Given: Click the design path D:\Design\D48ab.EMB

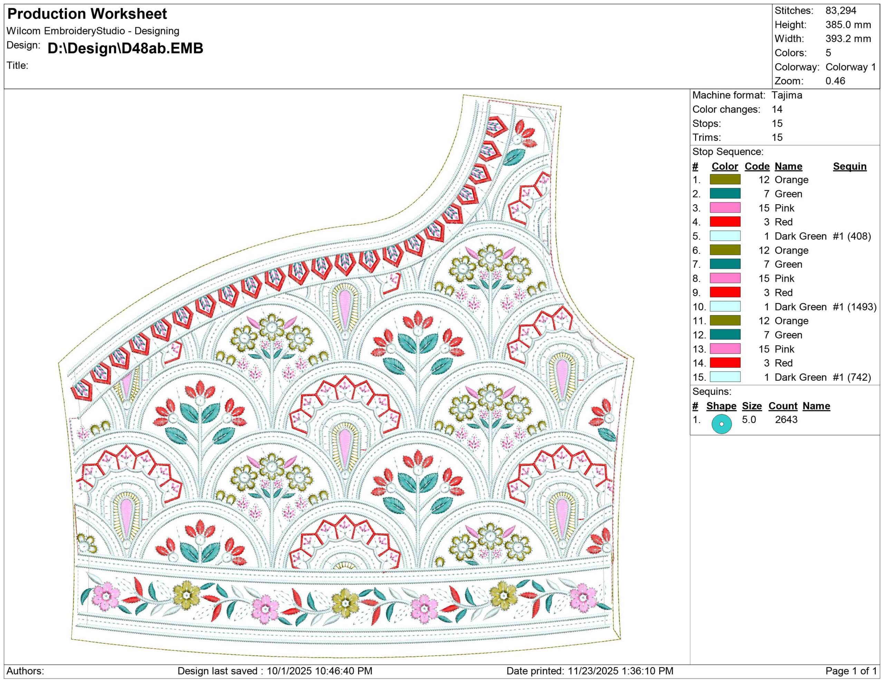Looking at the screenshot, I should tap(125, 48).
